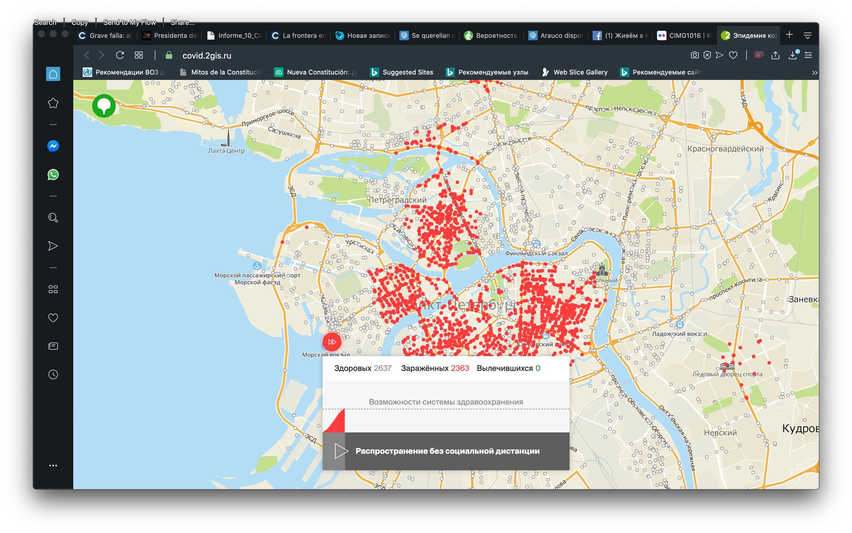Click 'Search' in top context bar
The width and height of the screenshot is (852, 533).
[x=45, y=22]
